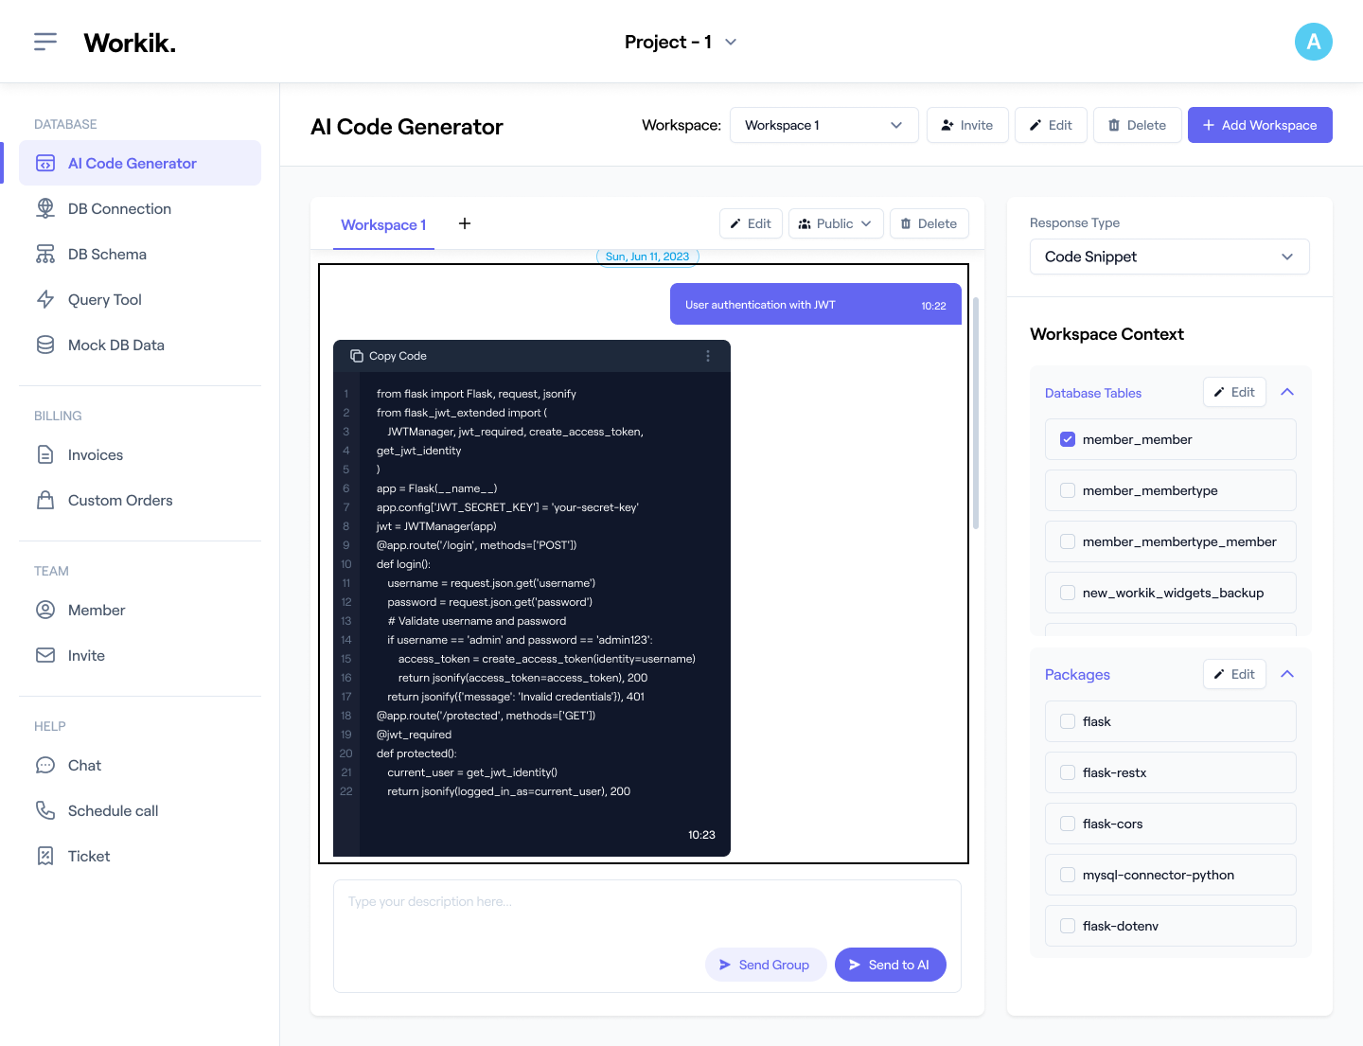
Task: Check the flask package checkbox
Action: tap(1068, 721)
